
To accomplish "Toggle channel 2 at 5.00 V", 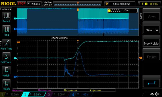I will [34, 94].
